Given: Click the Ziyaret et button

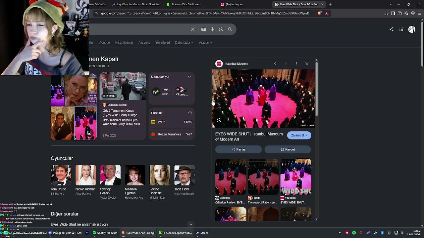Looking at the screenshot, I should [299, 135].
